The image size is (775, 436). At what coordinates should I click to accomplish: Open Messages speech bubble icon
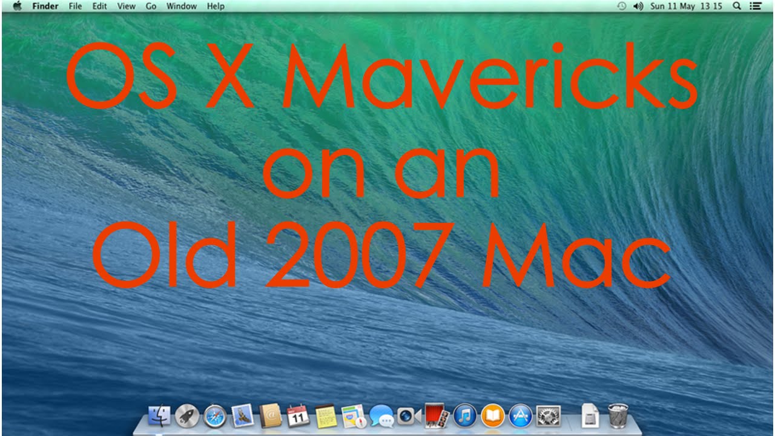(x=382, y=416)
